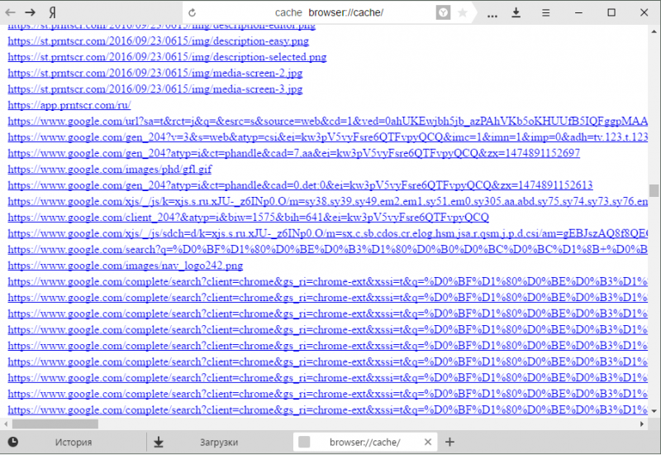Open gen_204 link ending zx=1474891152697

[294, 154]
